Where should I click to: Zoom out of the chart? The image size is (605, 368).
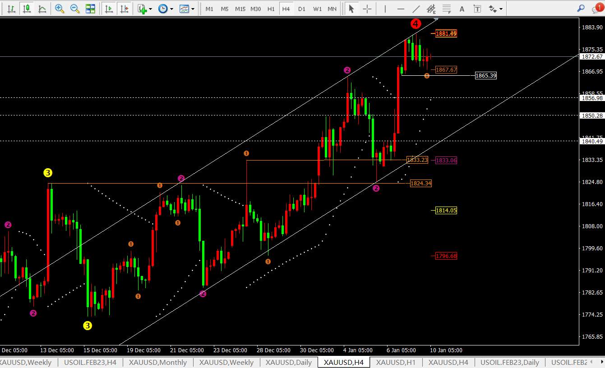click(74, 9)
